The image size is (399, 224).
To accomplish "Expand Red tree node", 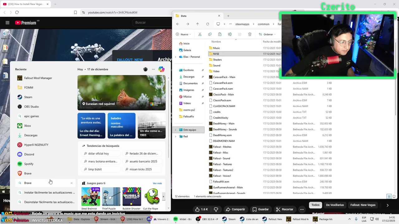I will [175, 137].
